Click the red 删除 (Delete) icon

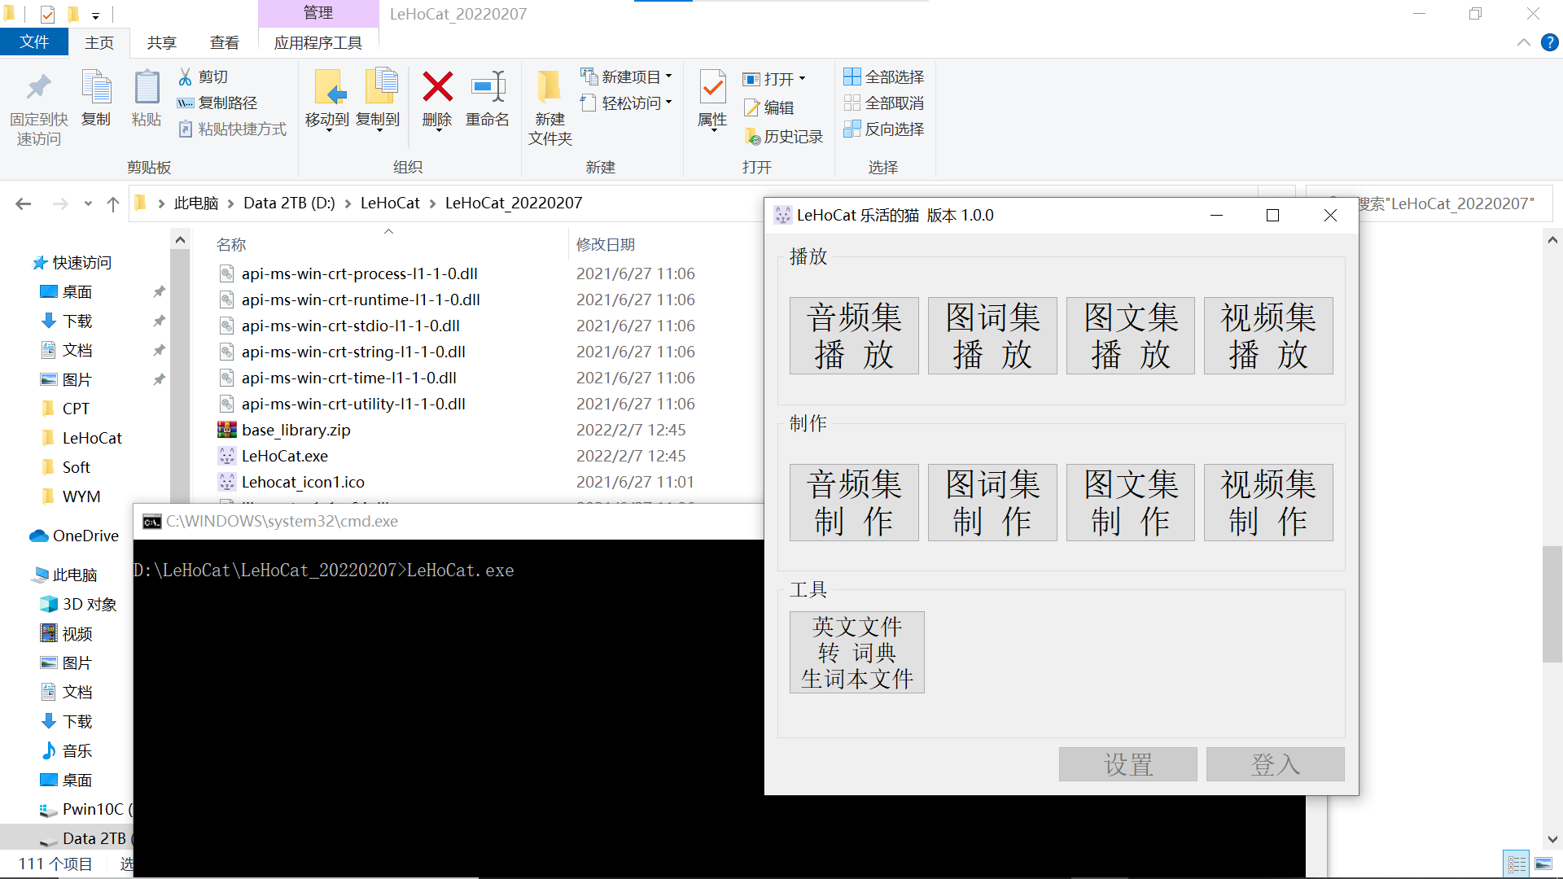(x=436, y=90)
